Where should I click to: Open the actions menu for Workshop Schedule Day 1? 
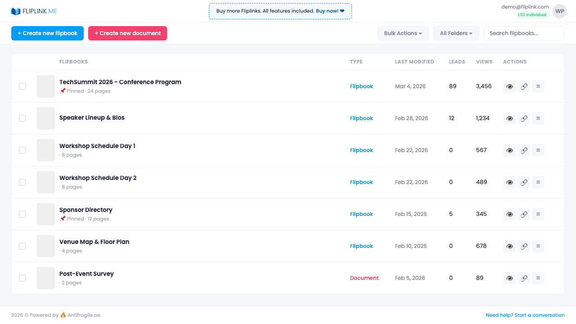(x=538, y=150)
